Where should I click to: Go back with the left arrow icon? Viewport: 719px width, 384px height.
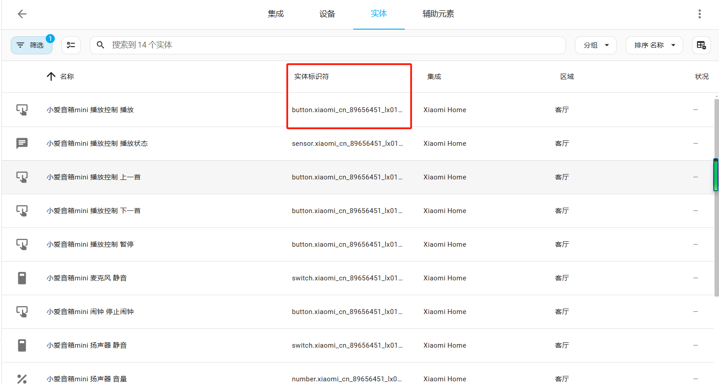pyautogui.click(x=22, y=14)
